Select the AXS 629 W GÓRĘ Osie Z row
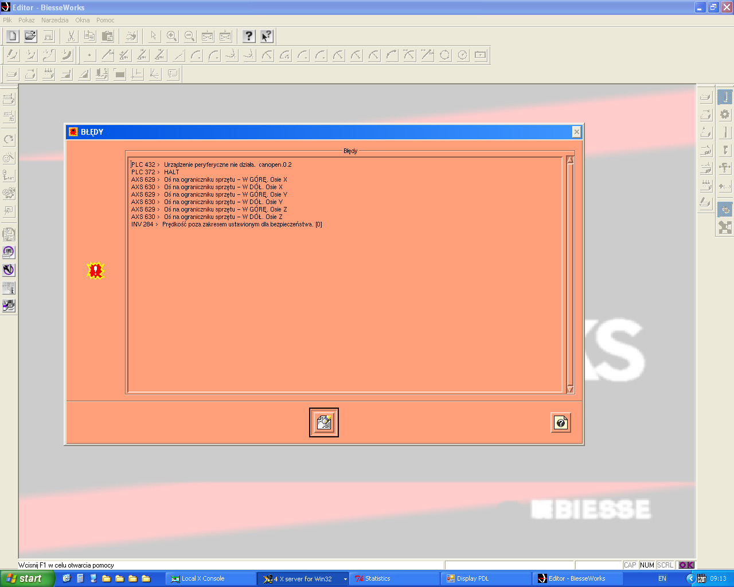 click(209, 209)
